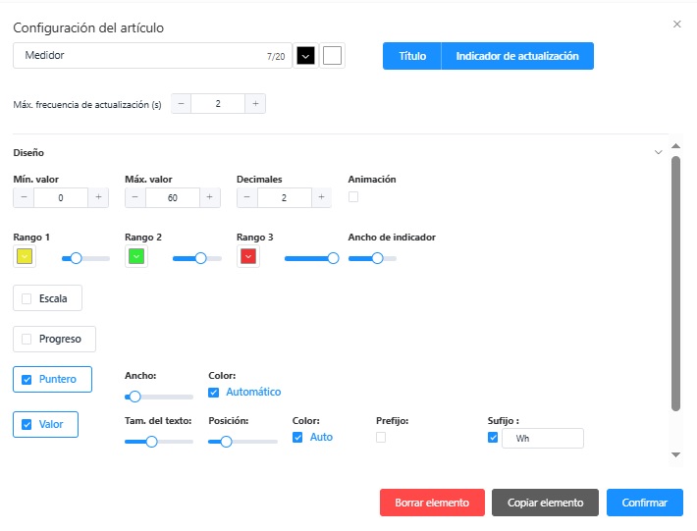697x531 pixels.
Task: Disable the Puntero checkbox
Action: point(27,380)
